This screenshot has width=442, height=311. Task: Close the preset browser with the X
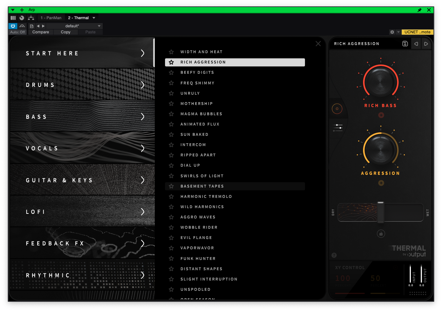[318, 44]
